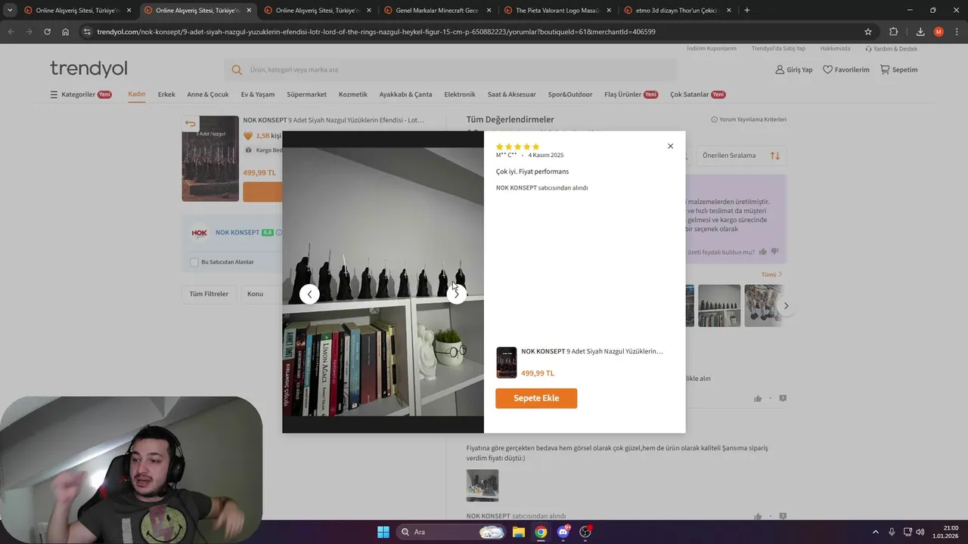Switch to The Pieta Valorant Logo tab
Screen dimensions: 968x544
coord(559,11)
